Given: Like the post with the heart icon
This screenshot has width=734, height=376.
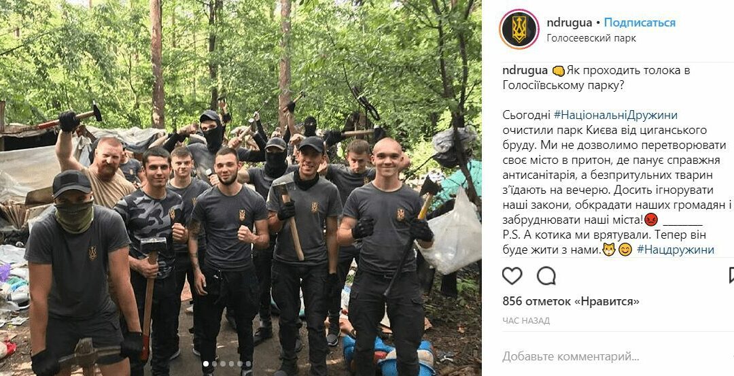Looking at the screenshot, I should [512, 276].
